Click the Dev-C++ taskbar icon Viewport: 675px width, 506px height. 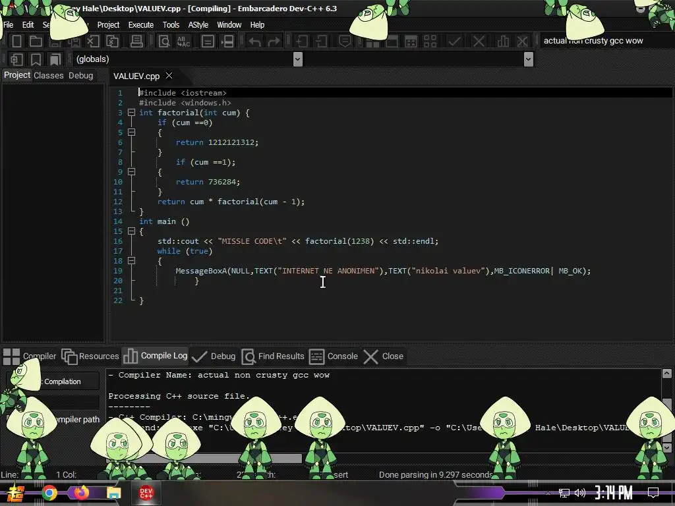[x=146, y=493]
